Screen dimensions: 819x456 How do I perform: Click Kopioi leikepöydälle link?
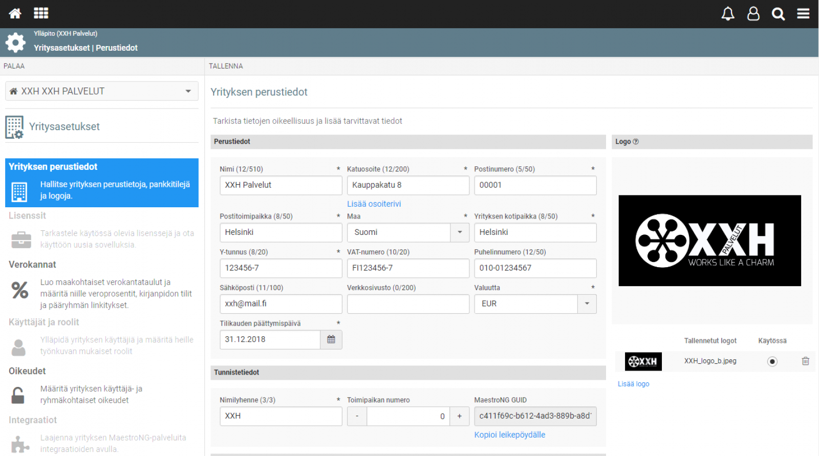(510, 435)
